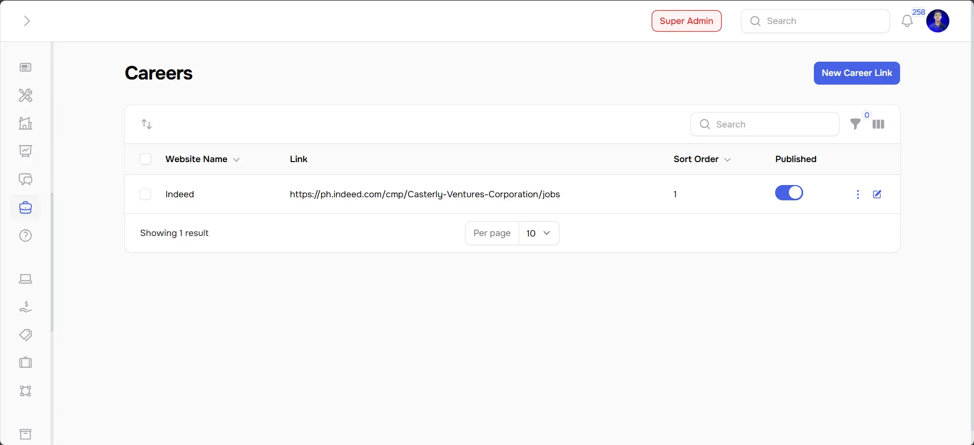Click the edit icon for Indeed row
This screenshot has height=445, width=974.
(x=877, y=194)
